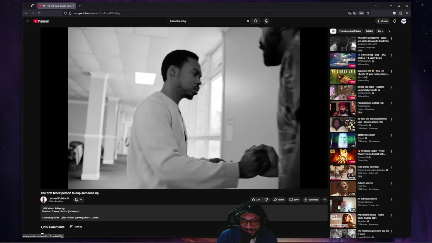Start voice search with microphone icon
Viewport: 432px width, 243px height.
[266, 21]
